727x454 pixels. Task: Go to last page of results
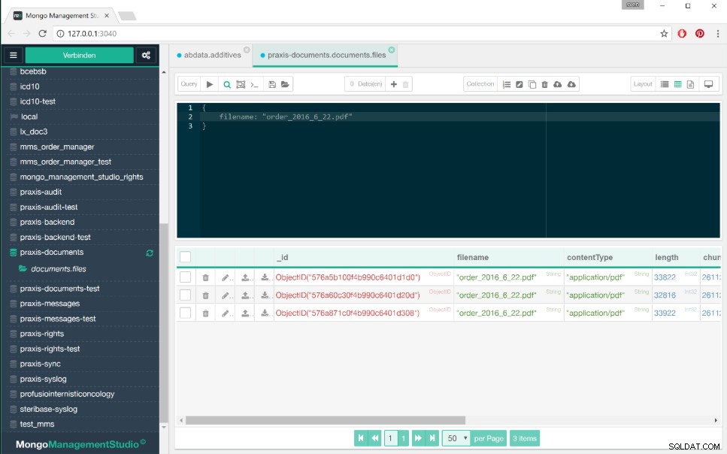coord(432,438)
